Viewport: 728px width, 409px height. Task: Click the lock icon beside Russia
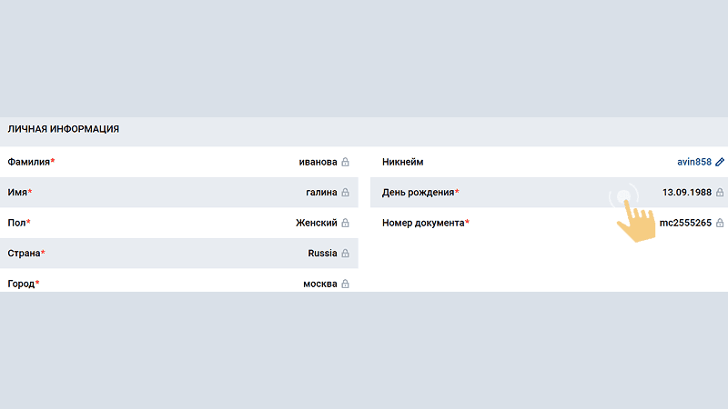coord(345,254)
